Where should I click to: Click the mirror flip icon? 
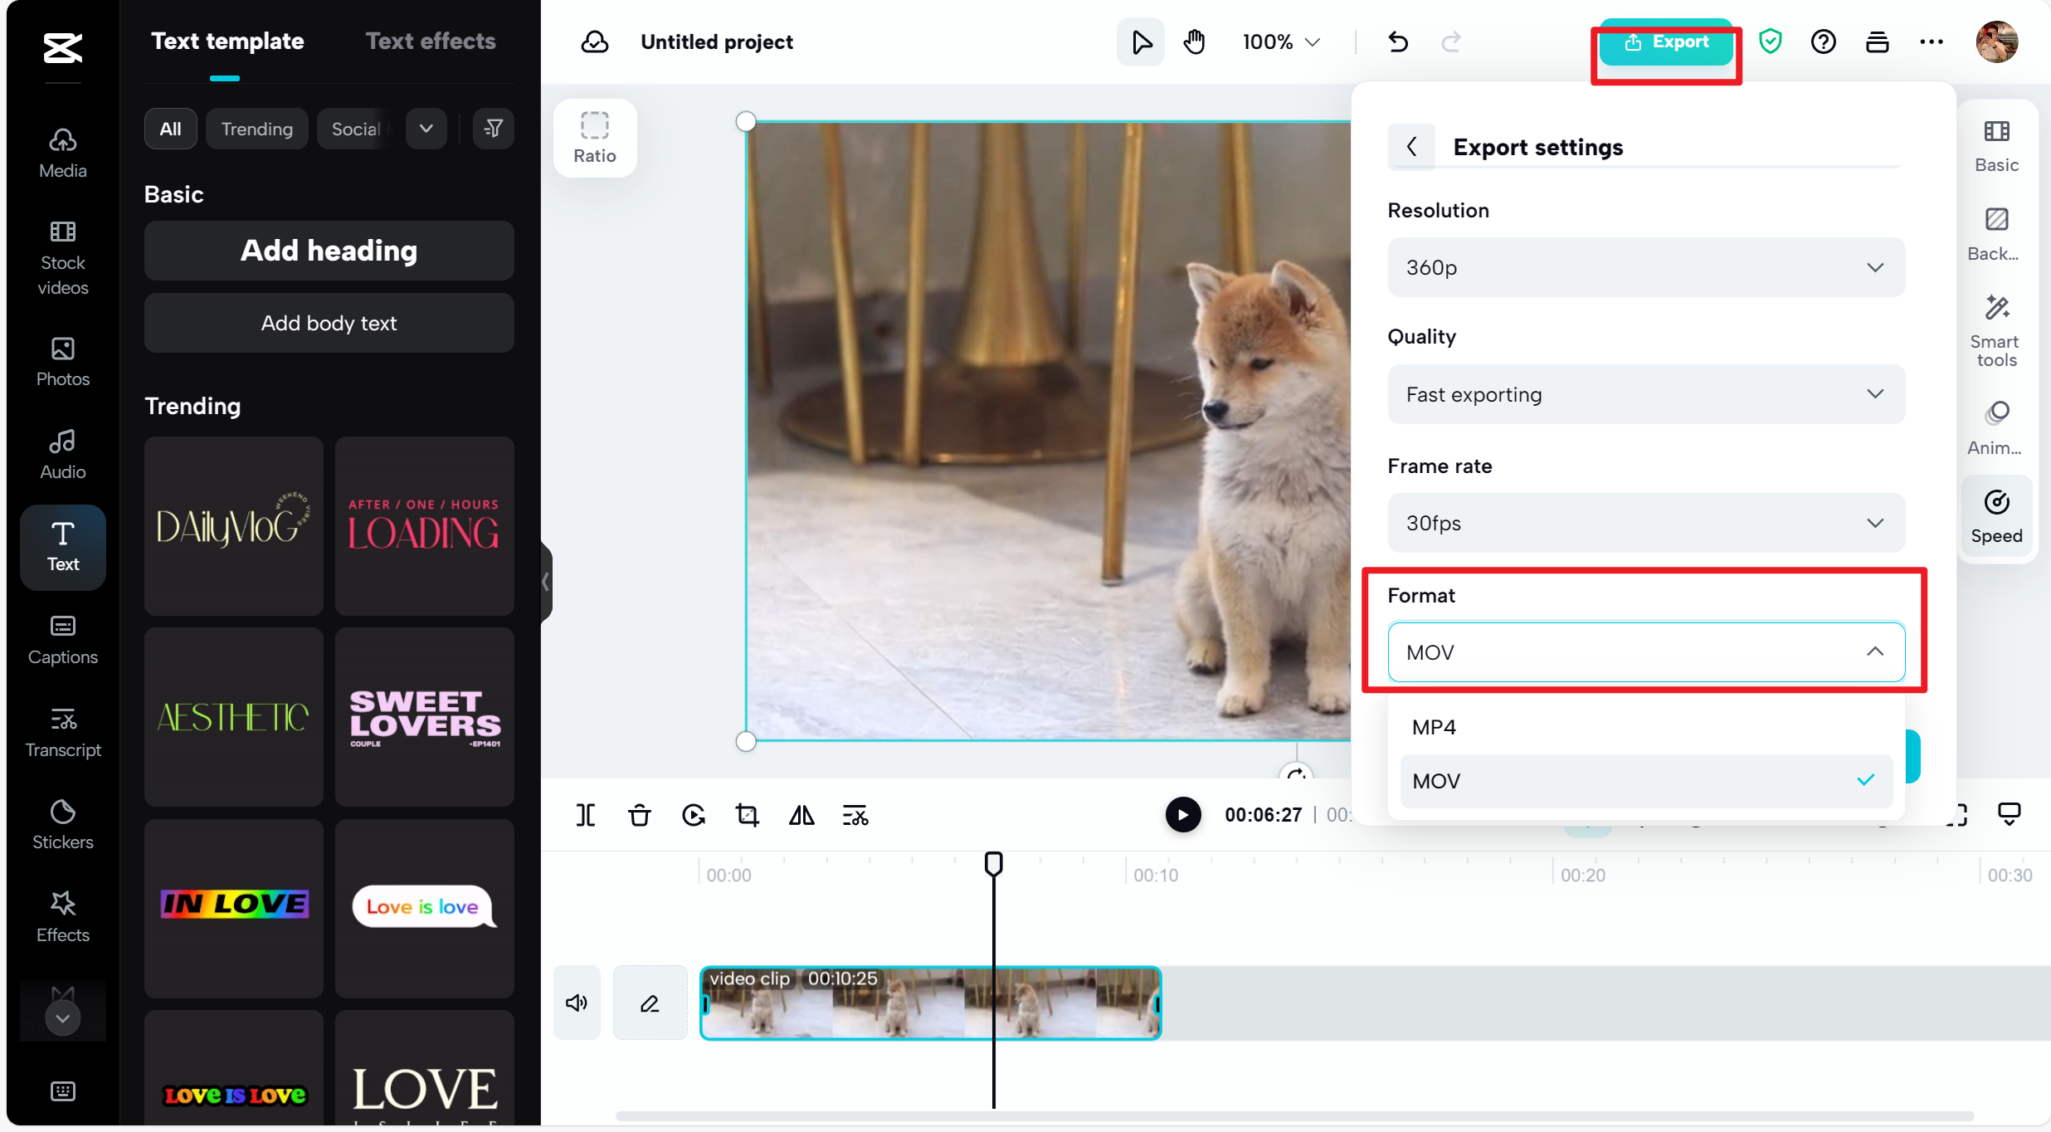tap(801, 816)
